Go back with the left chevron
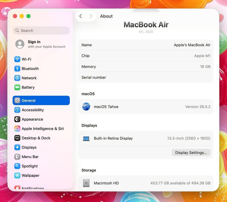The image size is (227, 202). pos(81,16)
